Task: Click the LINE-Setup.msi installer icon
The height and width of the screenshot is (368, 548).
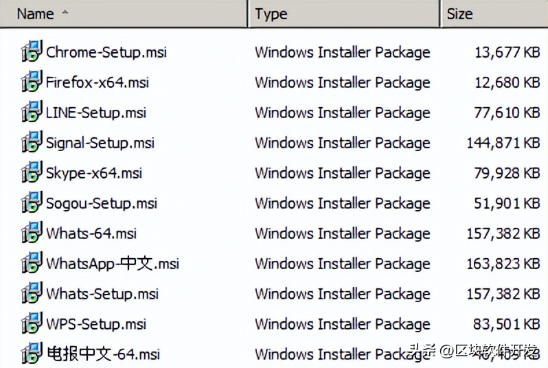Action: tap(32, 112)
